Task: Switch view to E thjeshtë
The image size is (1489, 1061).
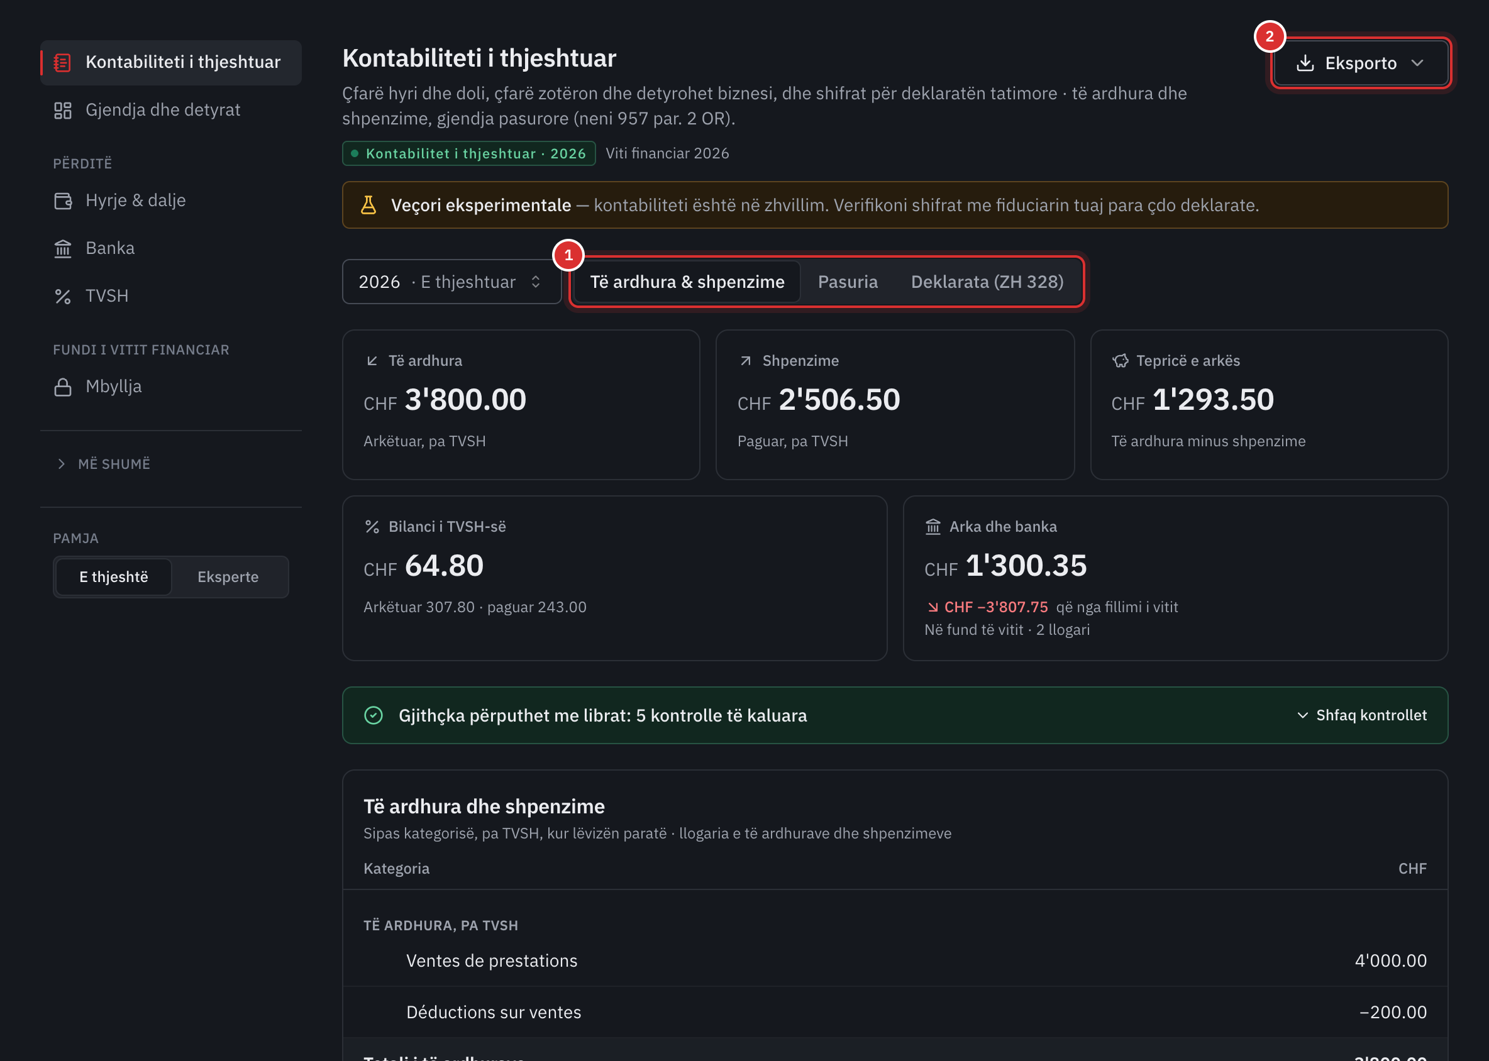Action: click(x=114, y=577)
